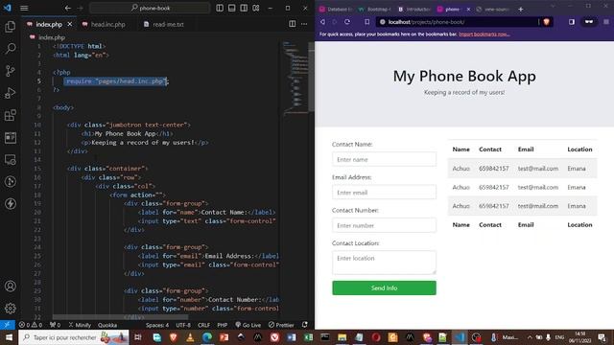Click the localhost address bar
The height and width of the screenshot is (345, 614).
[458, 22]
